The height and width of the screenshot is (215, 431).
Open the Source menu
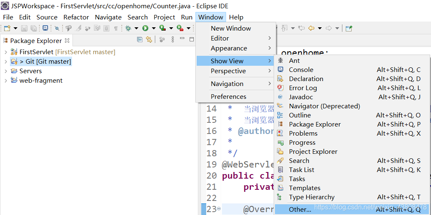[47, 17]
